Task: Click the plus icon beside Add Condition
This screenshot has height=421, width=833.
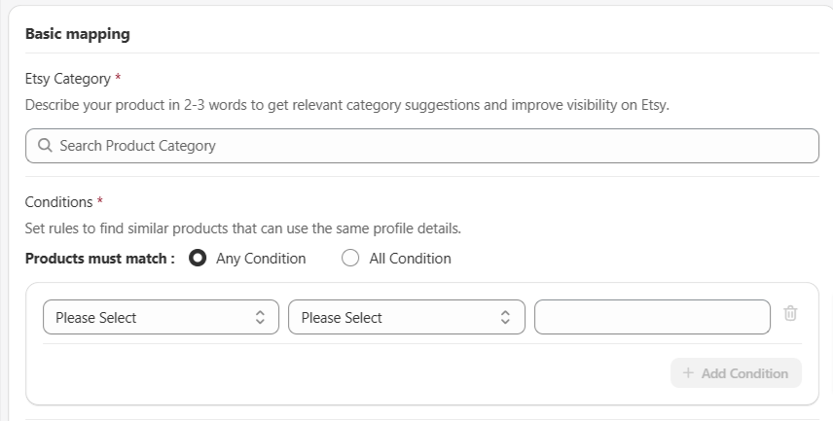Action: click(688, 372)
